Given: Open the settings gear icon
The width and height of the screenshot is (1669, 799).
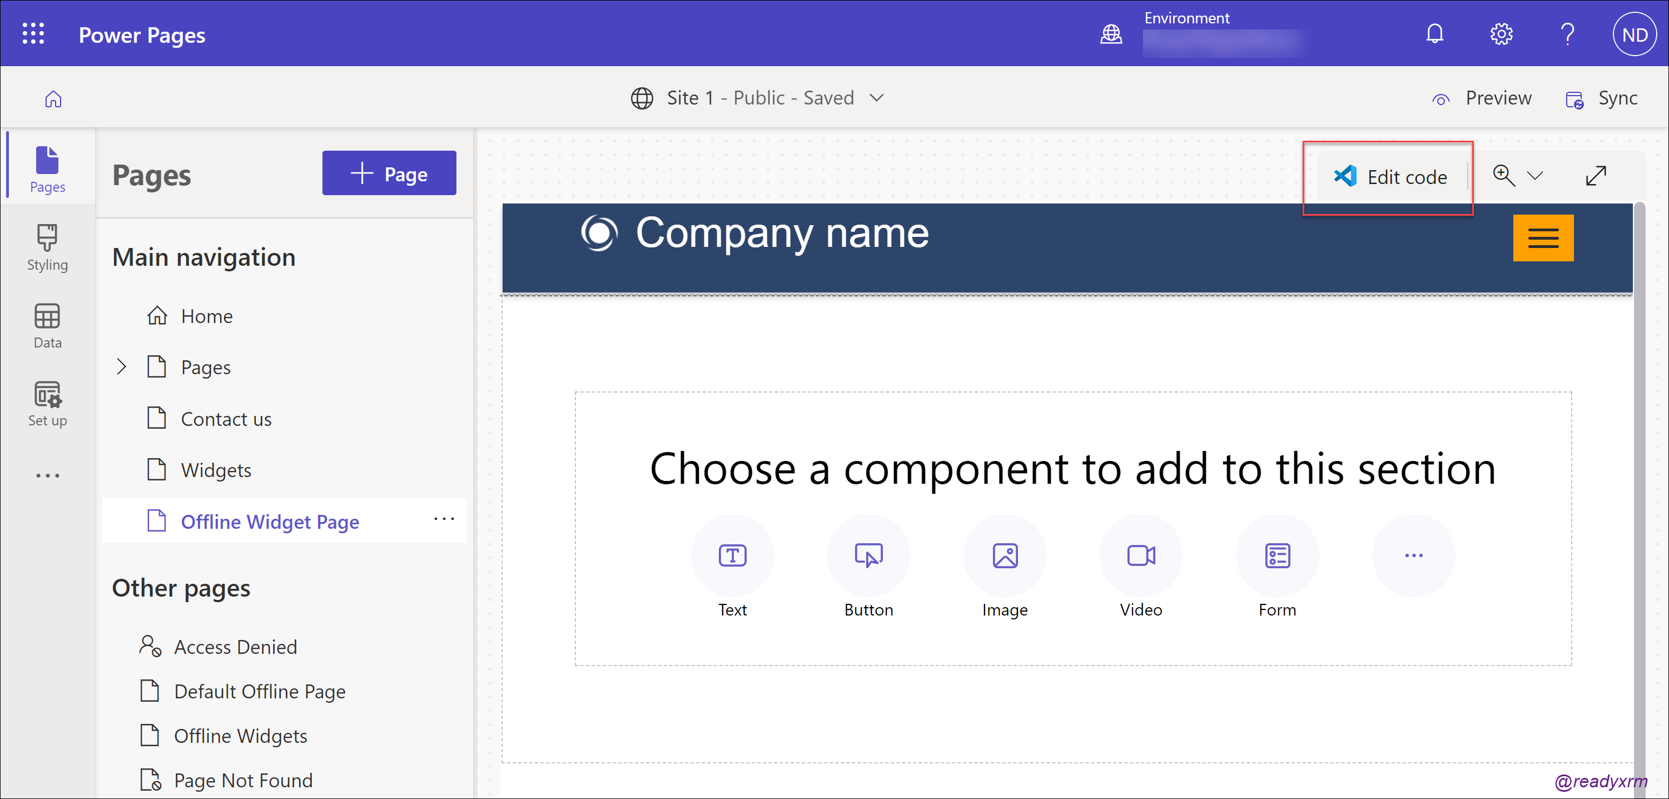Looking at the screenshot, I should (1501, 34).
